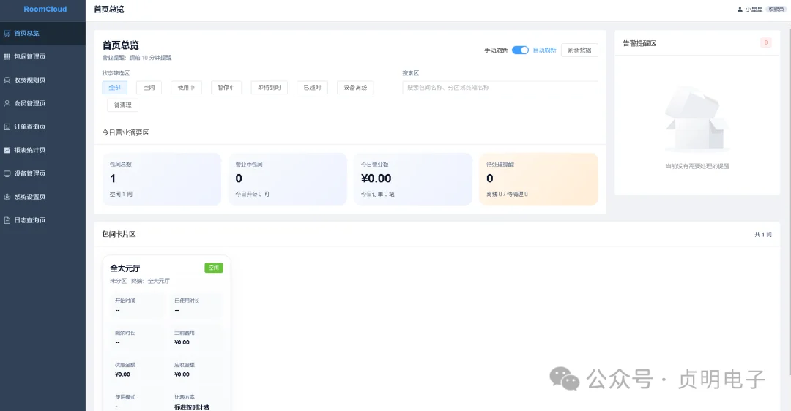Open the 全大元厅 room card title
Viewport: 791px width, 411px height.
pyautogui.click(x=125, y=268)
